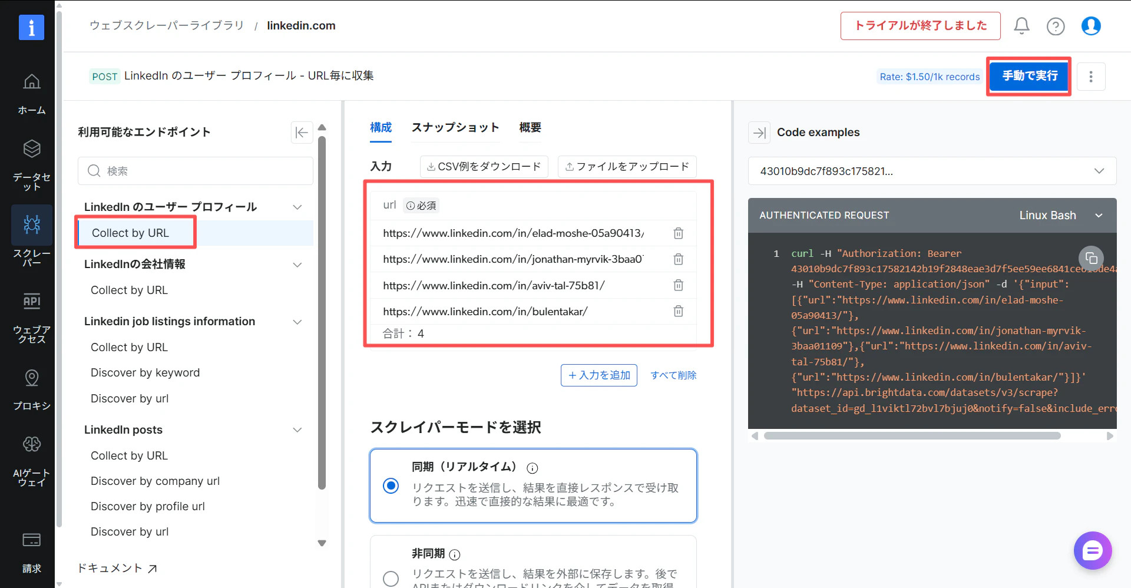
Task: Open the ホーム home icon
Action: pyautogui.click(x=32, y=82)
